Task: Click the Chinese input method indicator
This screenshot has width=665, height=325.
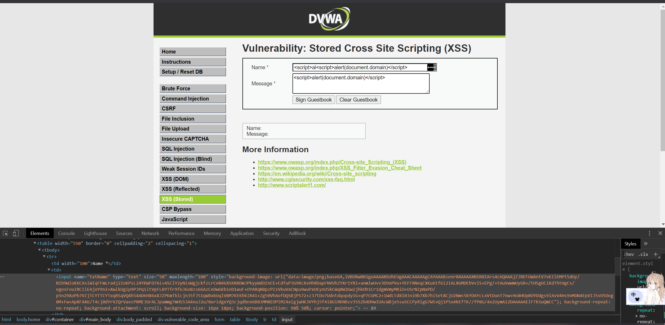Action: 633,294
